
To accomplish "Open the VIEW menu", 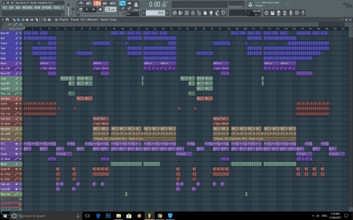I will point(37,8).
